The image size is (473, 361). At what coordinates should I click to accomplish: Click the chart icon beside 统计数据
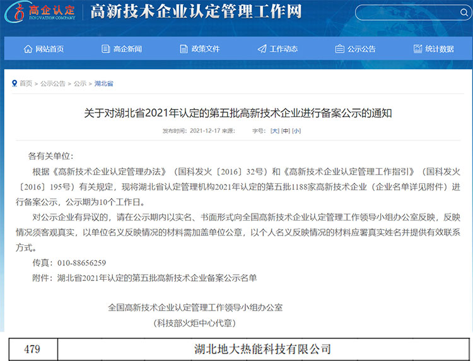tap(418, 49)
